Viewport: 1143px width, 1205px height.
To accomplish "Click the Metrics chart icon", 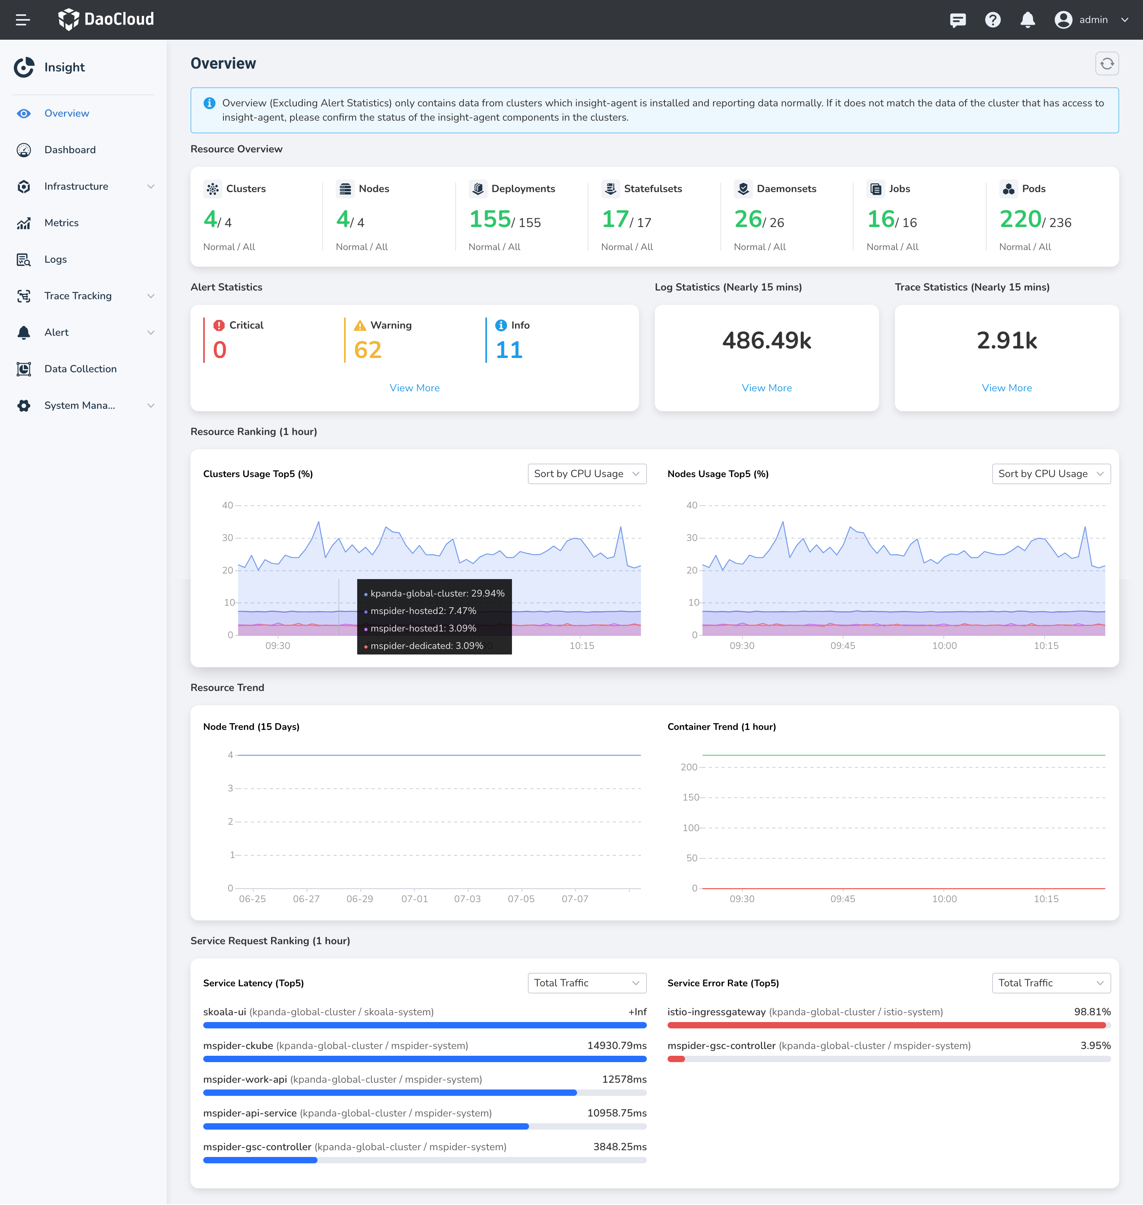I will click(x=24, y=223).
